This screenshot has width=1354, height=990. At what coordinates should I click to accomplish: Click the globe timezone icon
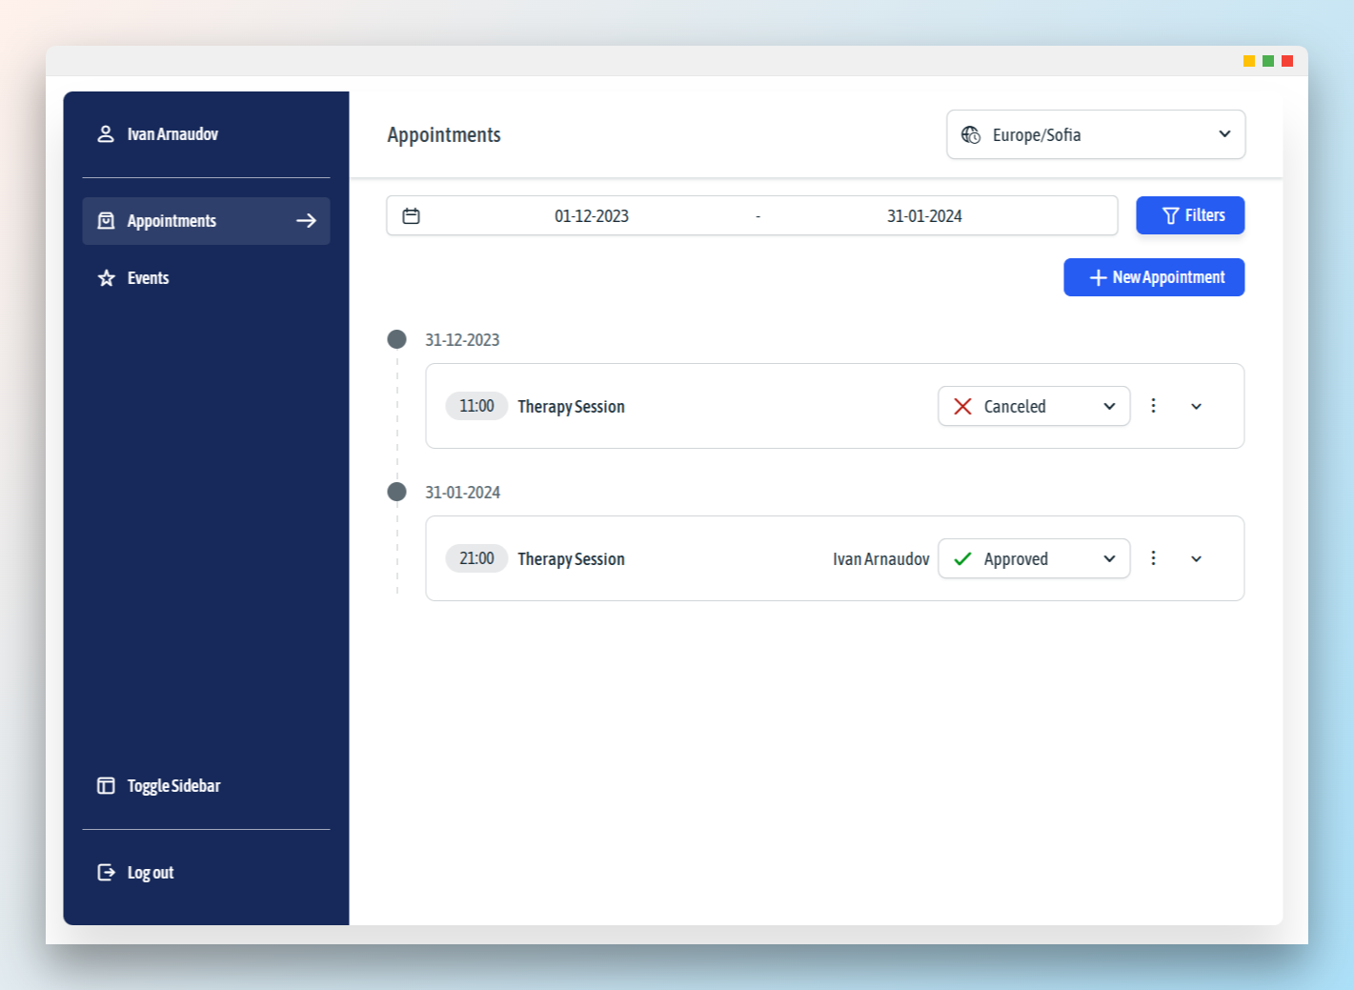(x=970, y=135)
